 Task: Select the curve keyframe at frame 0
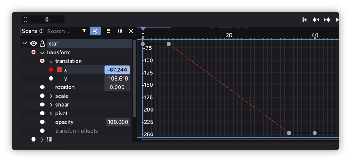143,44
